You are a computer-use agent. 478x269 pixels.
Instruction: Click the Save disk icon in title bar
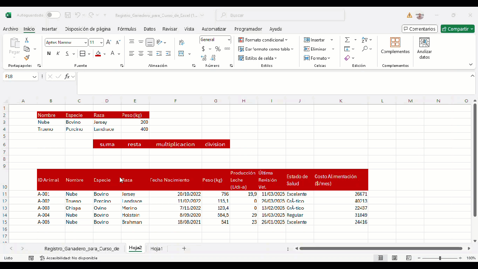(x=68, y=15)
